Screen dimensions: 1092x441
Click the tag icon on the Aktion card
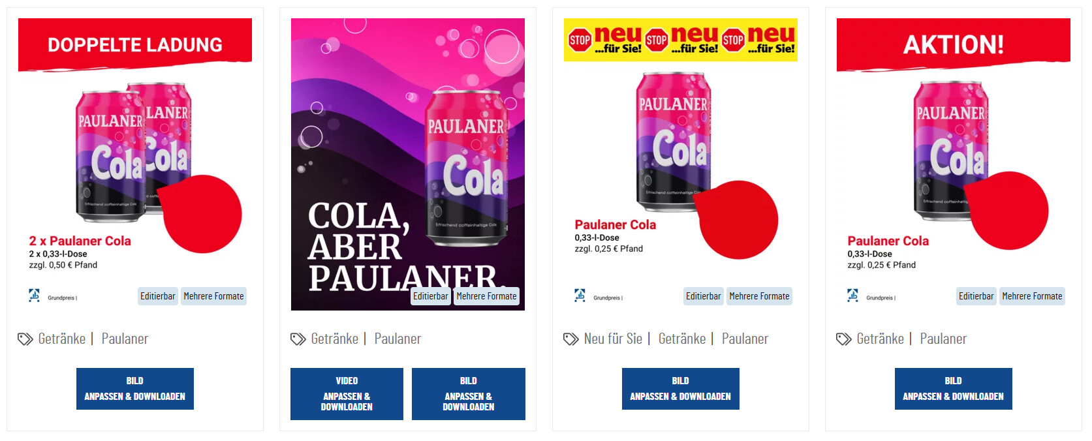point(844,339)
